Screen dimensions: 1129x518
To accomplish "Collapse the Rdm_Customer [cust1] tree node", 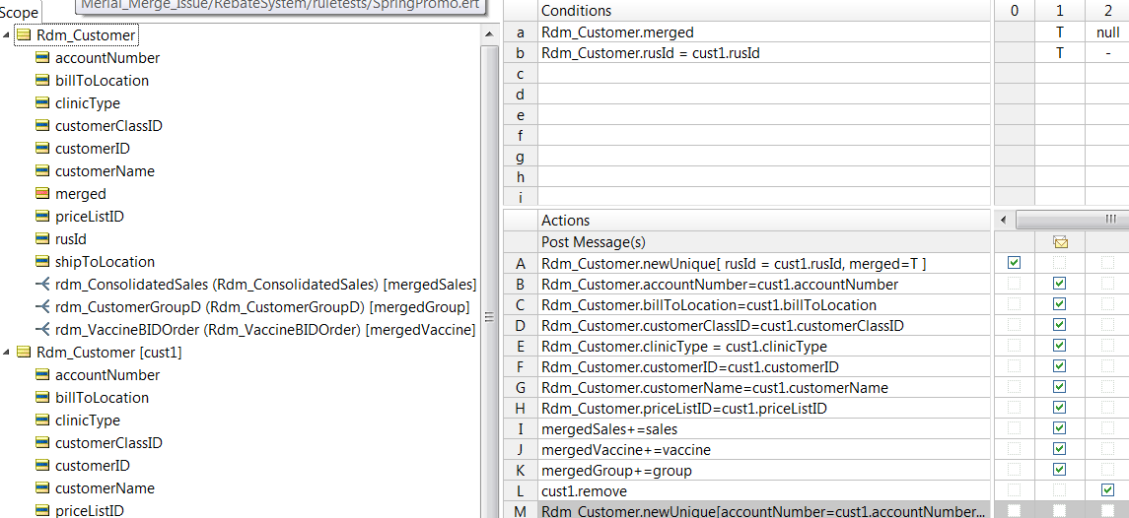I will coord(7,353).
